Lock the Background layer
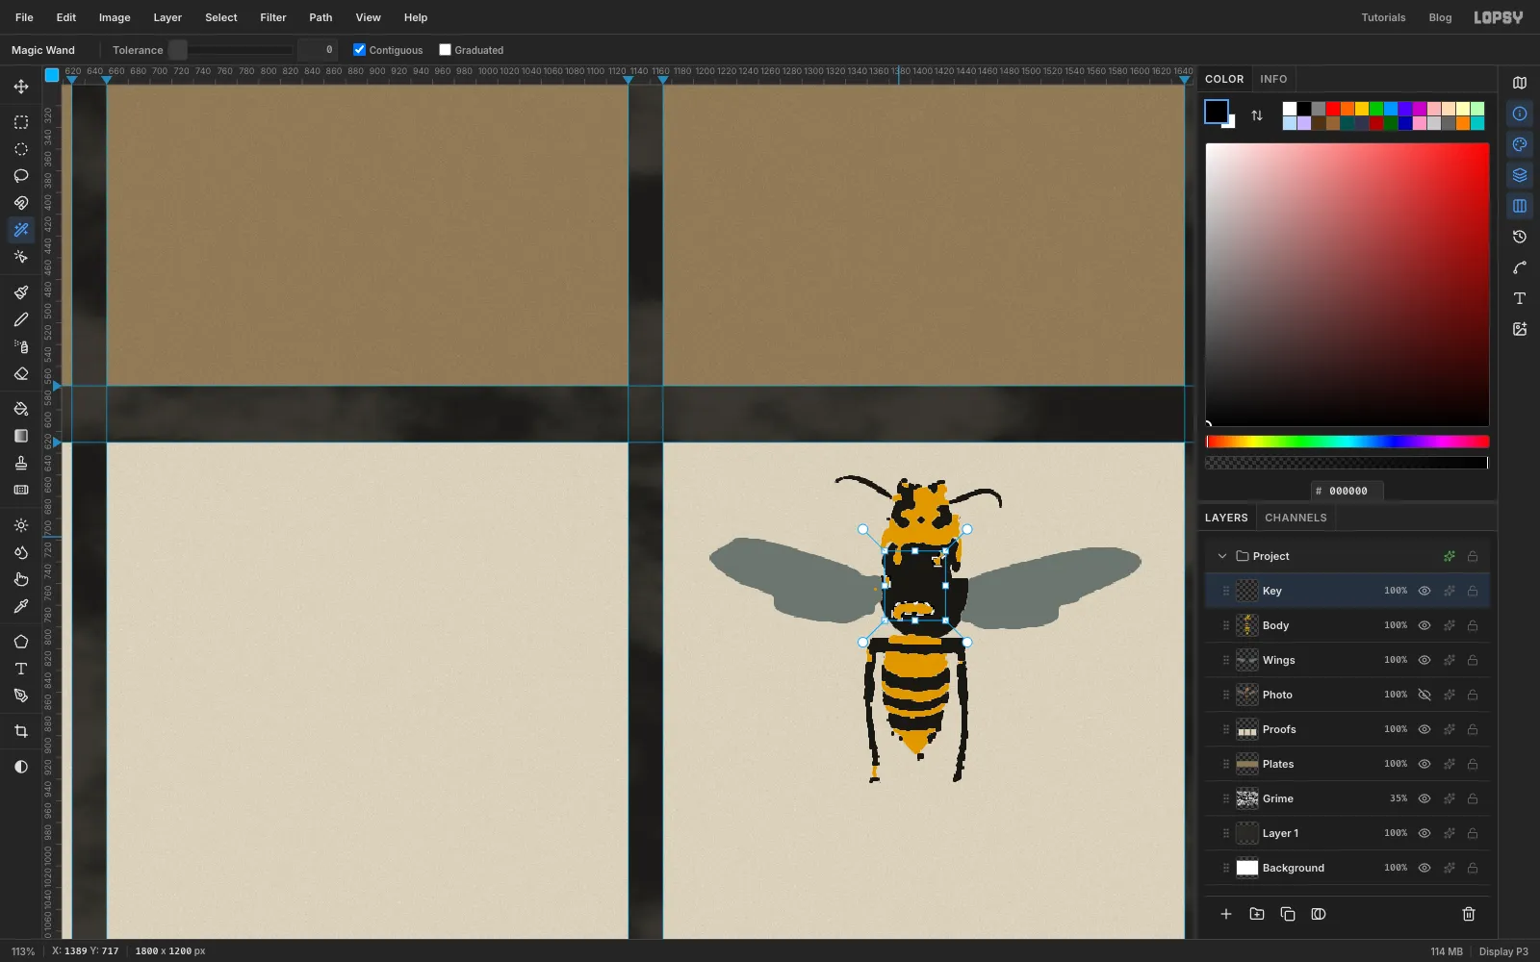Viewport: 1540px width, 962px height. click(x=1473, y=868)
